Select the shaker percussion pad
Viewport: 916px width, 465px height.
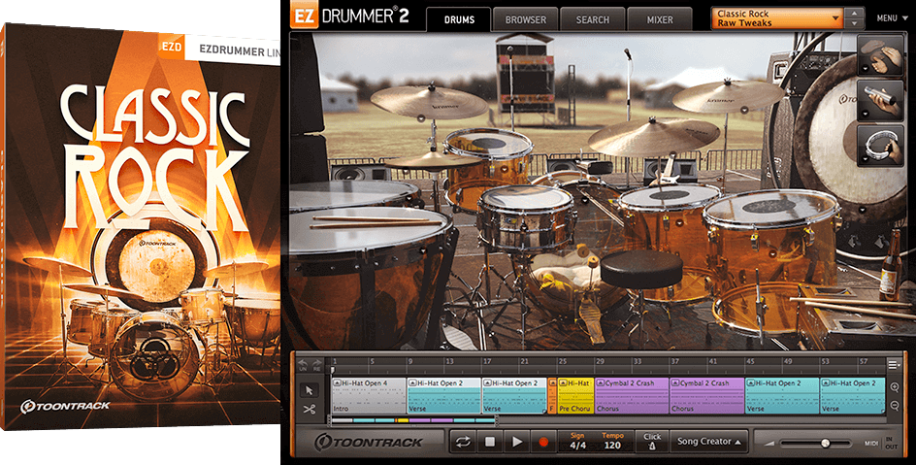tap(880, 98)
